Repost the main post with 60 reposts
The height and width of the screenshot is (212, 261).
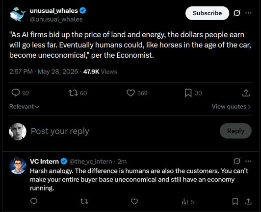click(x=78, y=93)
